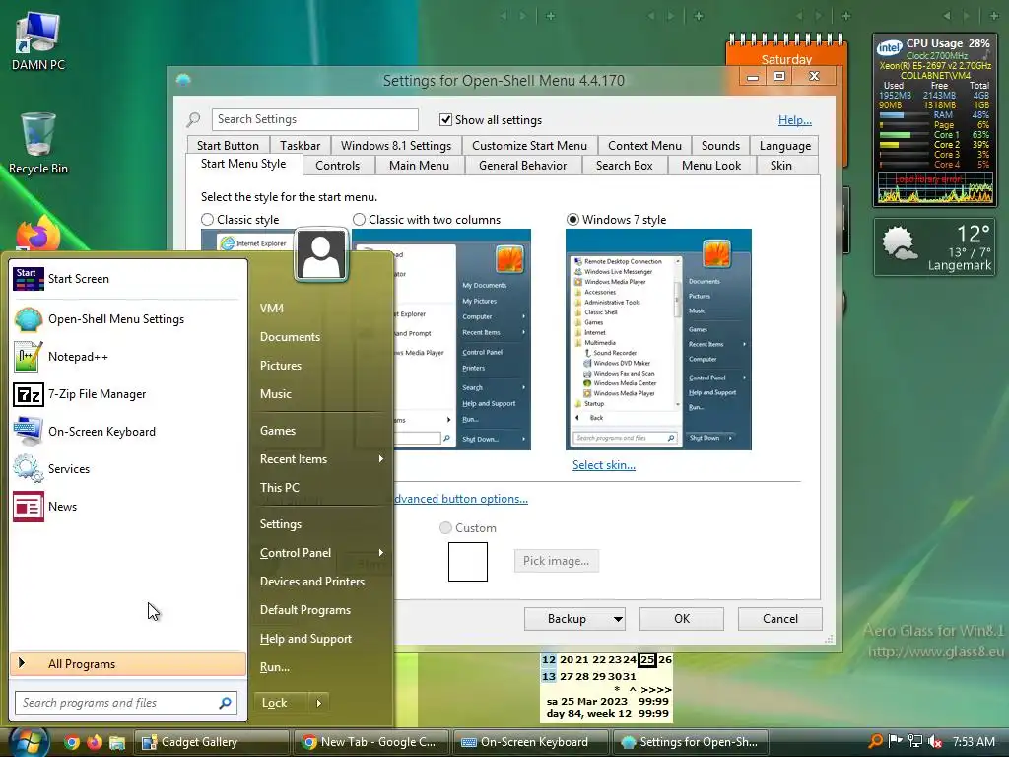
Task: Open Documents in start menu
Action: pyautogui.click(x=290, y=337)
